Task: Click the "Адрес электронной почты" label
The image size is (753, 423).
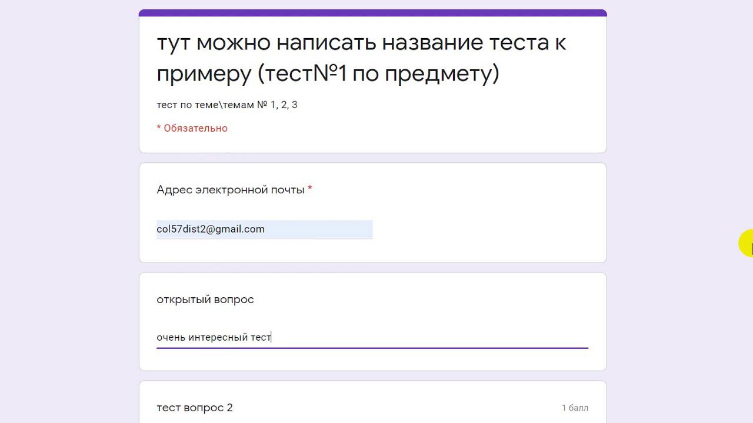Action: [230, 190]
